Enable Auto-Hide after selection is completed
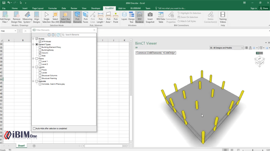Image resolution: width=270 pixels, height=151 pixels. coord(34,128)
